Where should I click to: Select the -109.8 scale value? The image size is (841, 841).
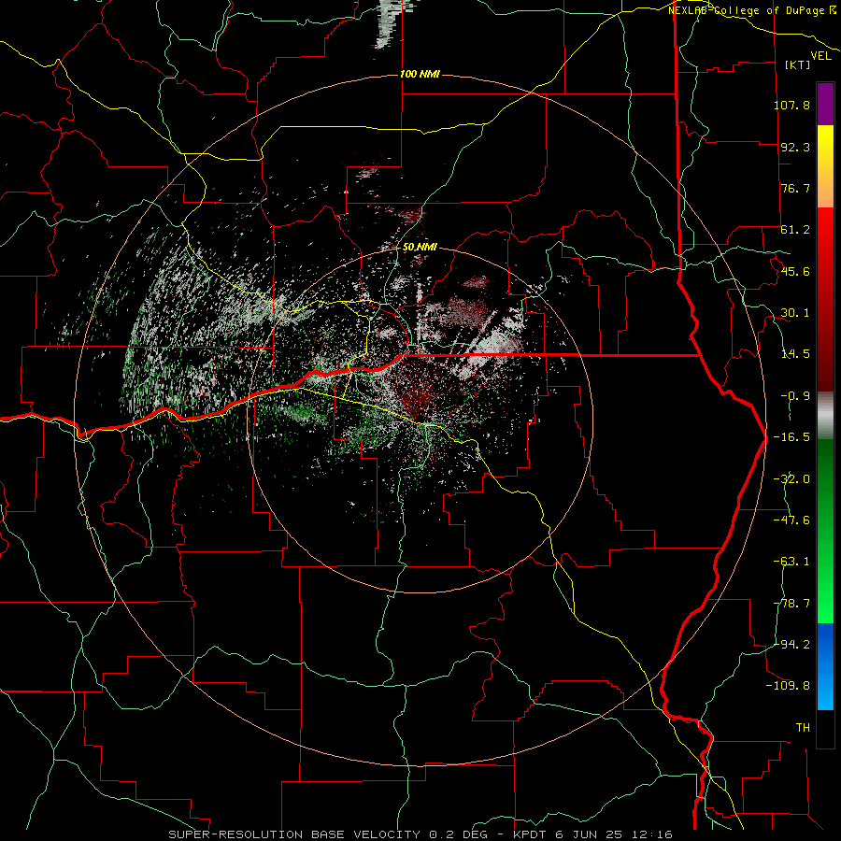pos(789,686)
